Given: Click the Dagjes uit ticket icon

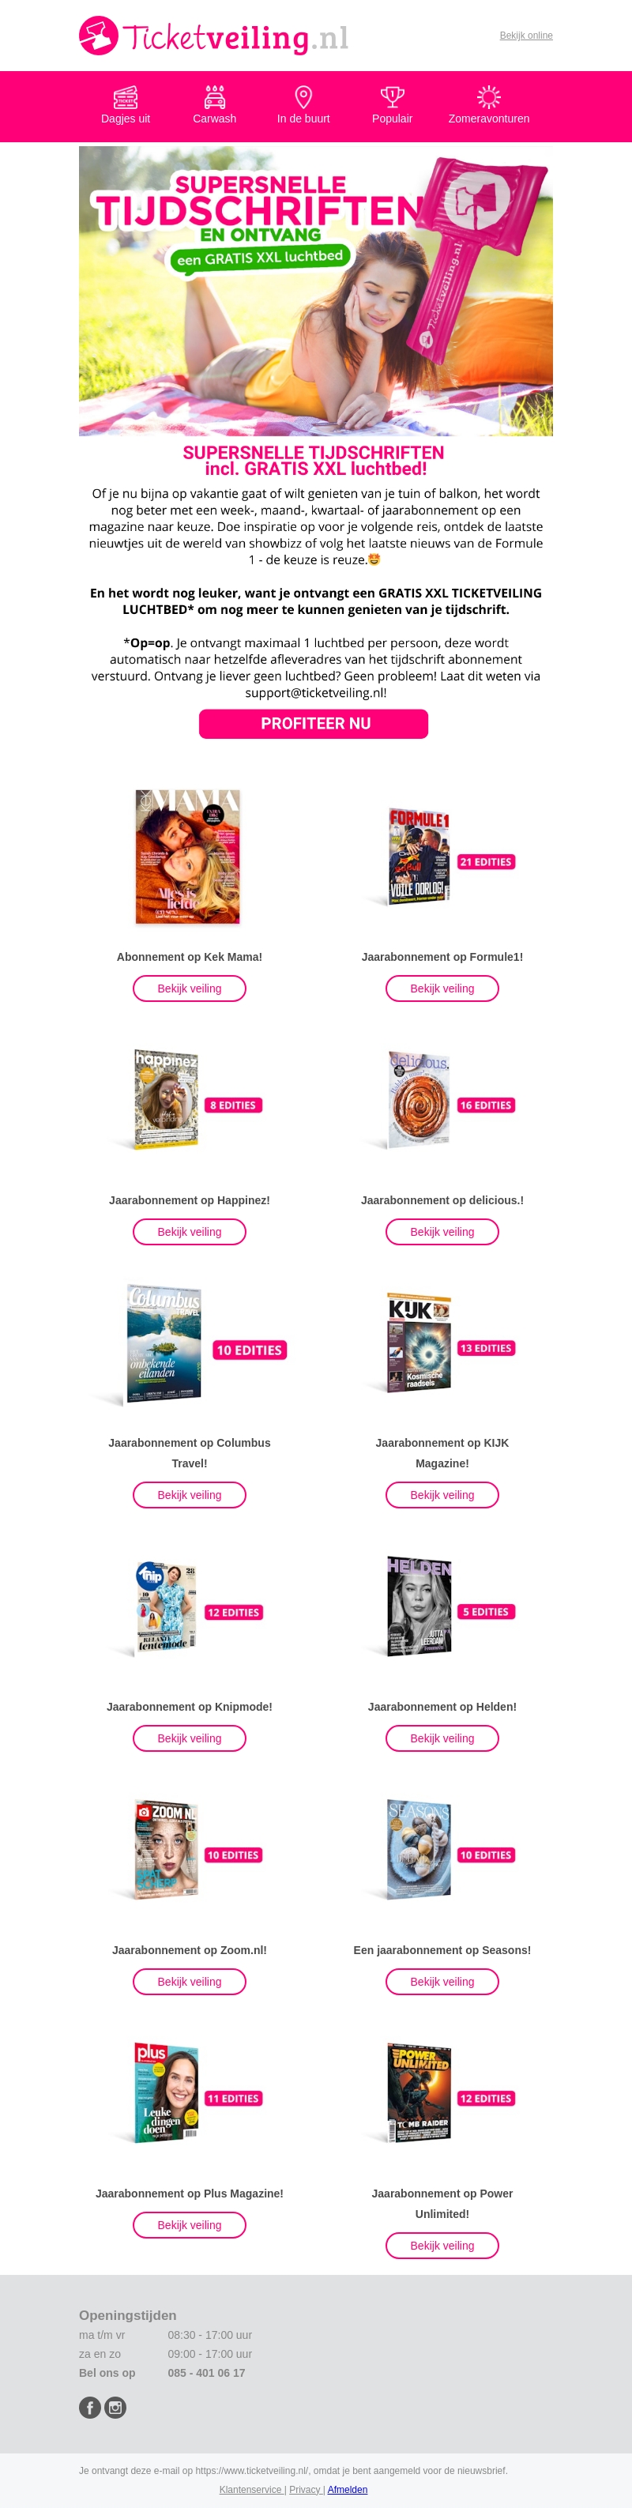Looking at the screenshot, I should [x=126, y=96].
